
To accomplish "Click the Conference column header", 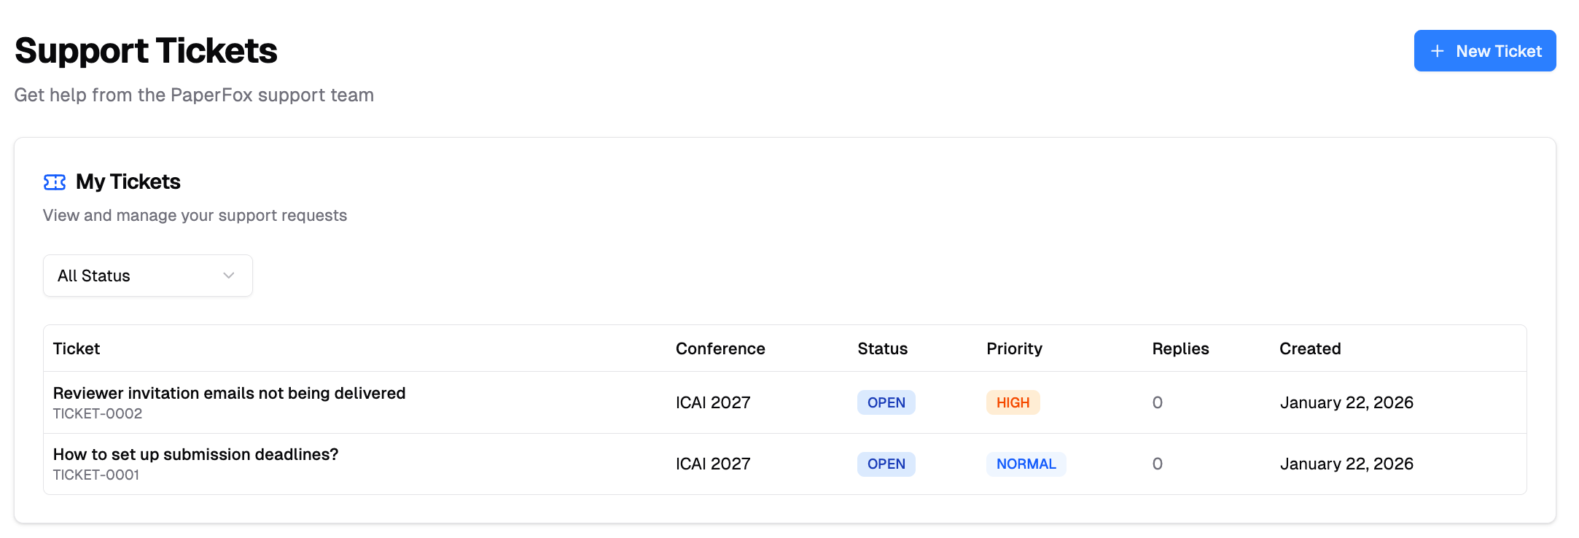I will pyautogui.click(x=720, y=348).
